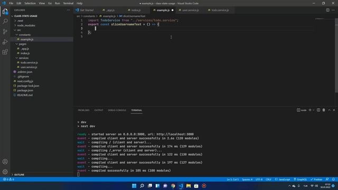The image size is (338, 190).
Task: Open the View menu
Action: click(42, 3)
